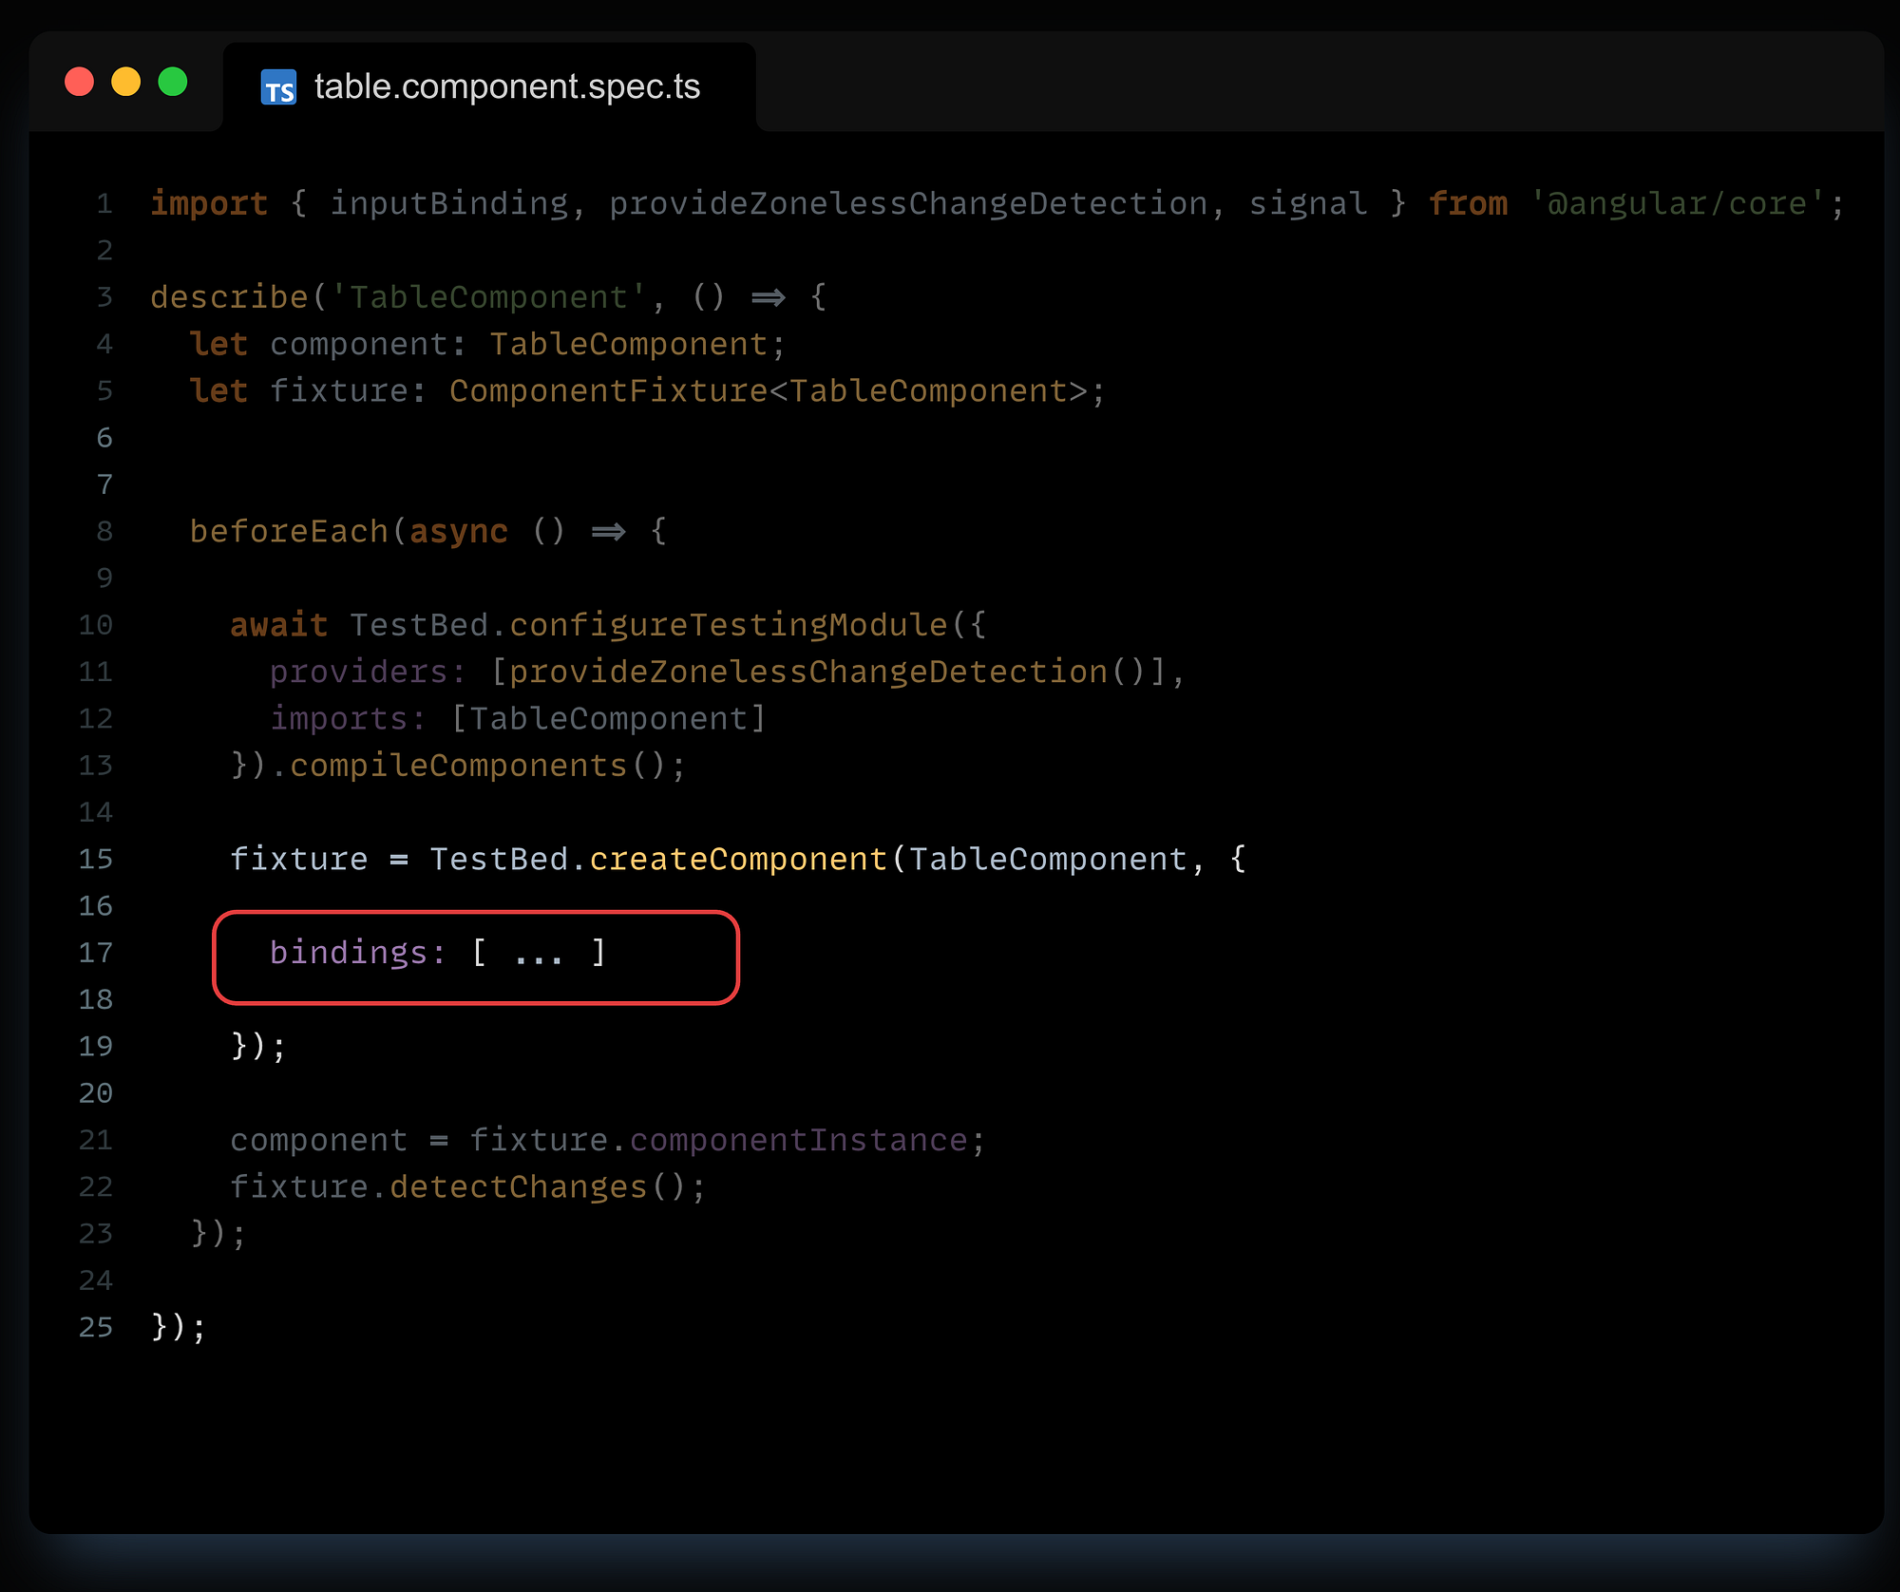Click '@angular/core' module string
This screenshot has width=1900, height=1592.
click(x=1677, y=203)
